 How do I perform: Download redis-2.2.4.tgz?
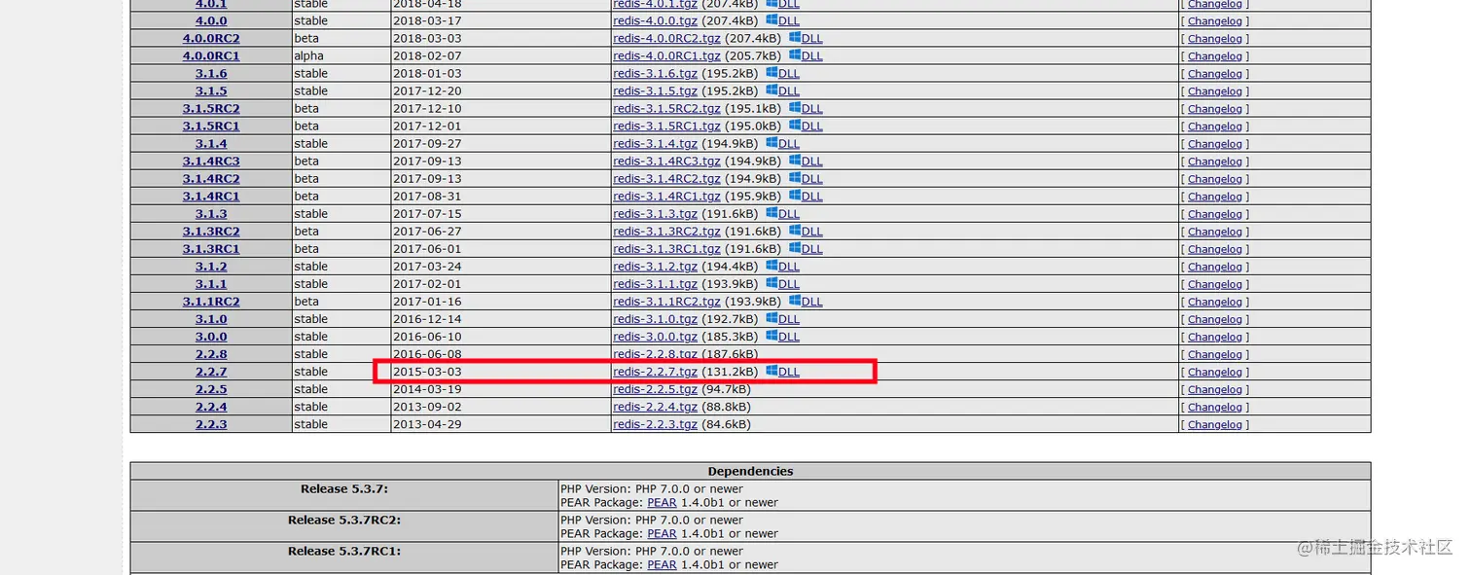tap(655, 407)
